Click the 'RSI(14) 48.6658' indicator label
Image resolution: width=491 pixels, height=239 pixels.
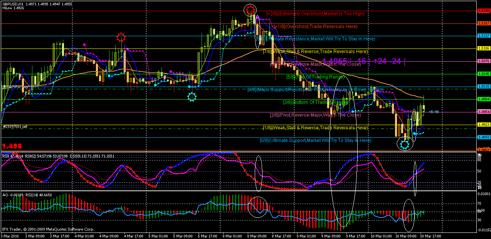point(38,195)
